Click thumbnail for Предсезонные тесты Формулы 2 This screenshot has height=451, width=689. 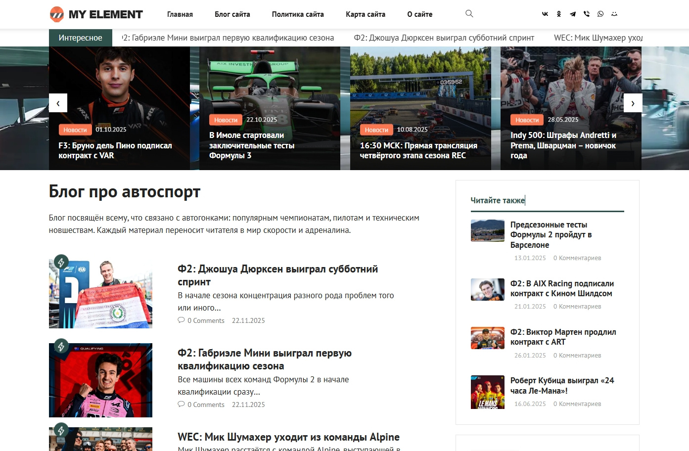click(x=488, y=230)
